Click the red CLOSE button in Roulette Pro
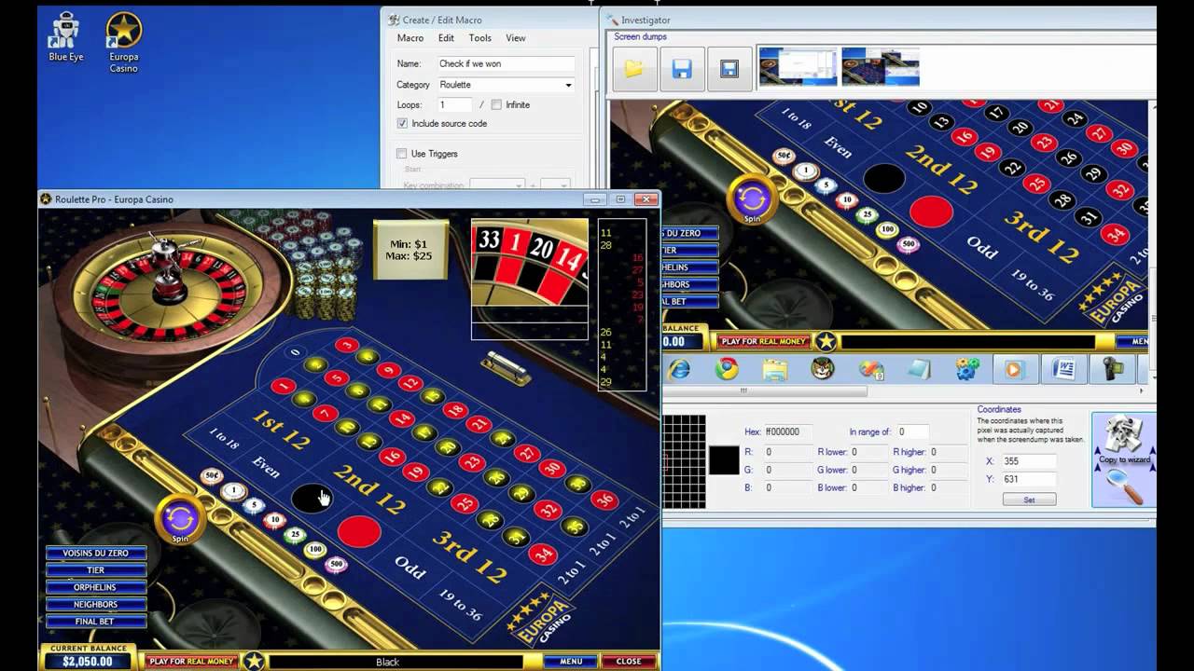 click(x=628, y=662)
